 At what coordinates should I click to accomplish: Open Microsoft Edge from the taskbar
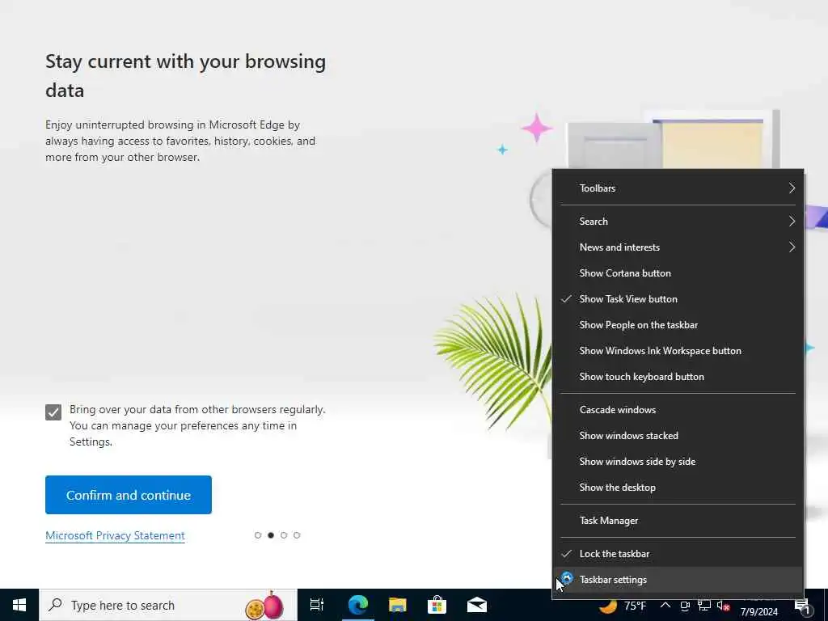coord(357,605)
